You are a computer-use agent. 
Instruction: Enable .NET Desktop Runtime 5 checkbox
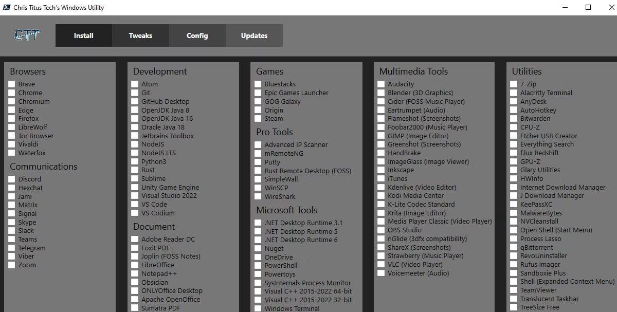coord(258,231)
